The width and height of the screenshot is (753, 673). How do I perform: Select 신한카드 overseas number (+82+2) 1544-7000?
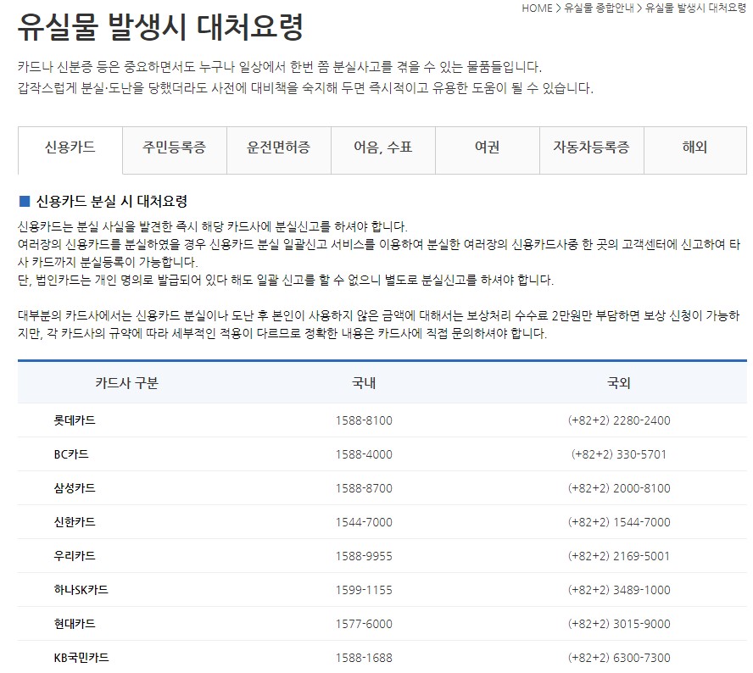(619, 522)
